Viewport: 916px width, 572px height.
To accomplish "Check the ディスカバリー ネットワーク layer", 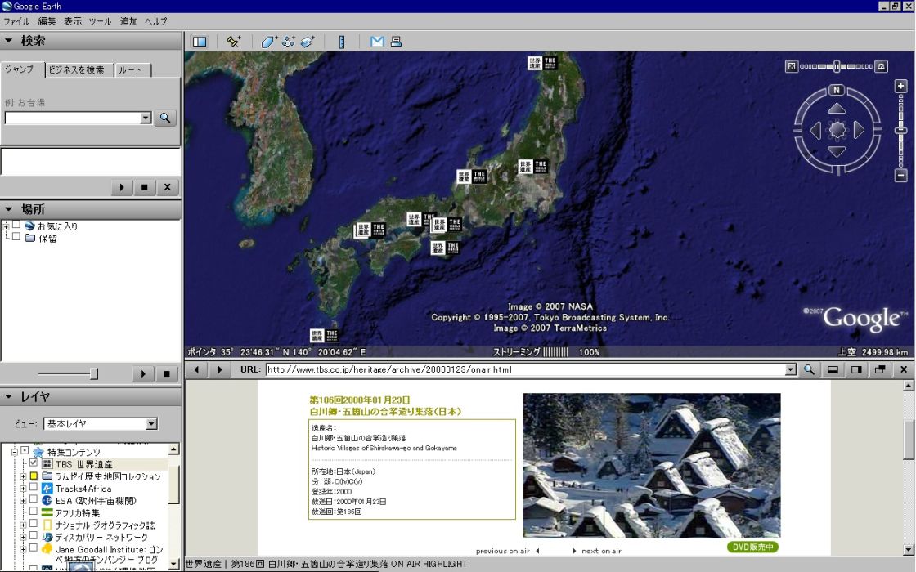I will 34,536.
